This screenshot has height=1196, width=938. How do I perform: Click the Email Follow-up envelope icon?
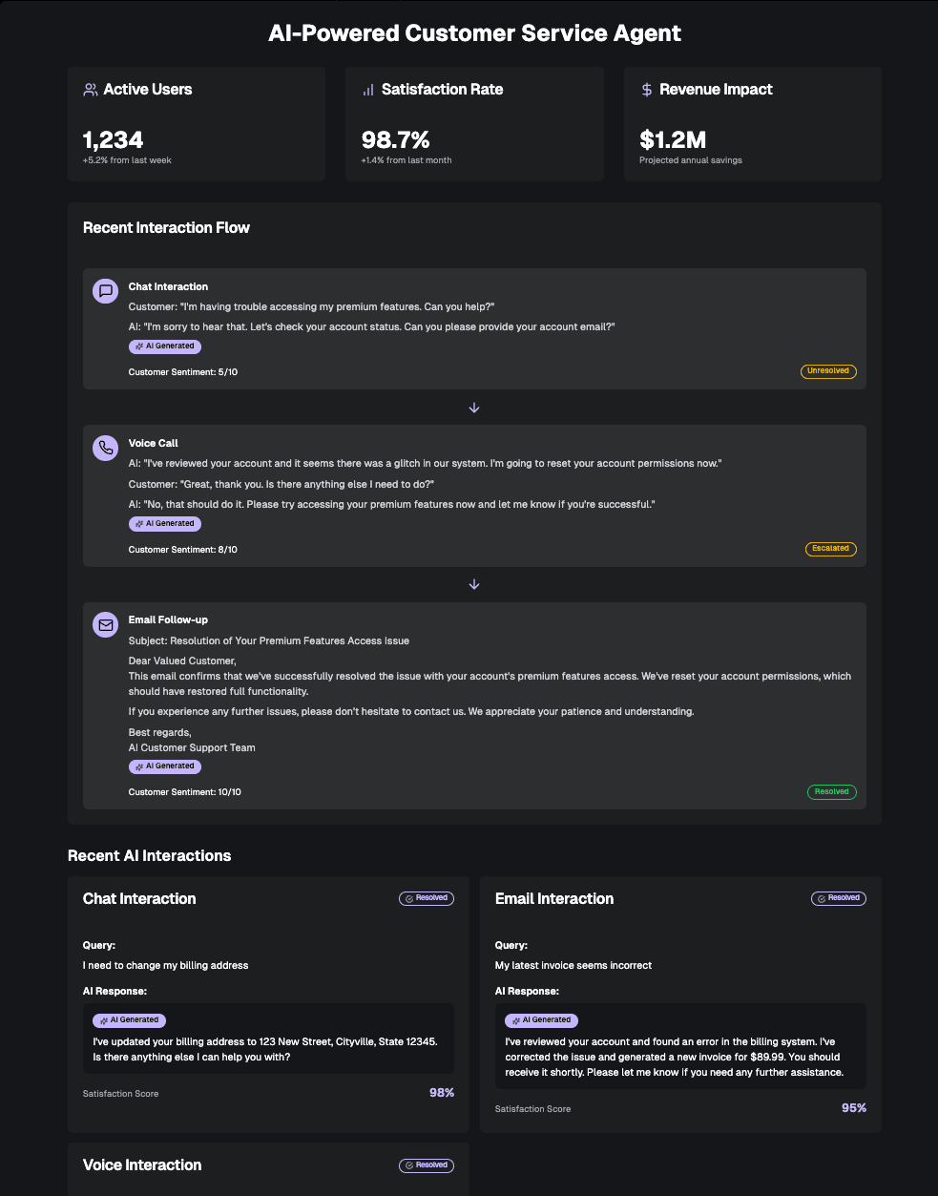[106, 625]
